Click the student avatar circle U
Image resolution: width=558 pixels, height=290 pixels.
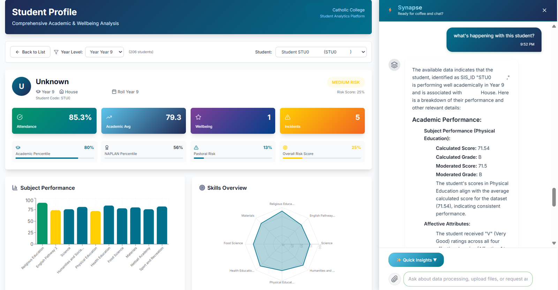pyautogui.click(x=22, y=86)
